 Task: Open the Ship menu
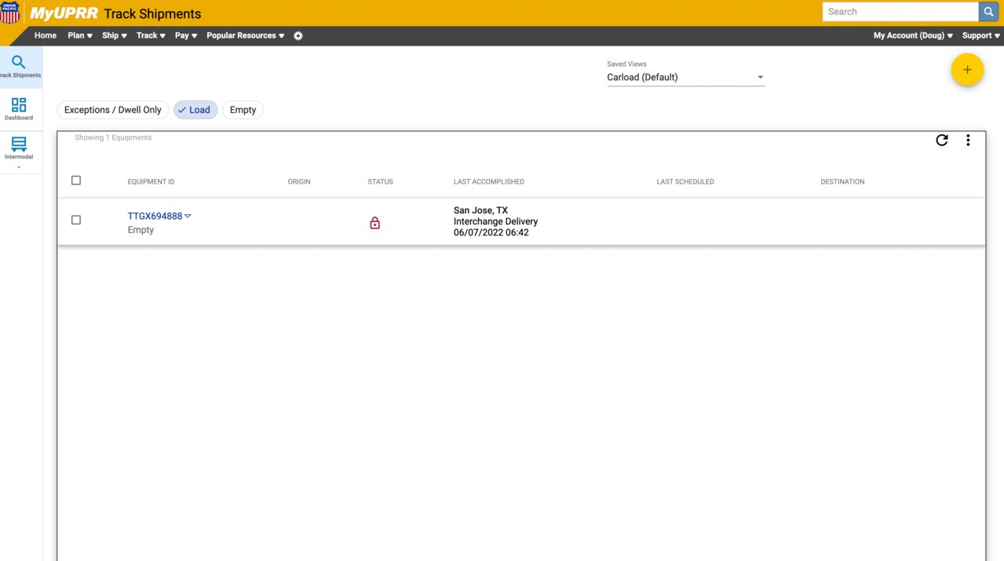pos(114,35)
